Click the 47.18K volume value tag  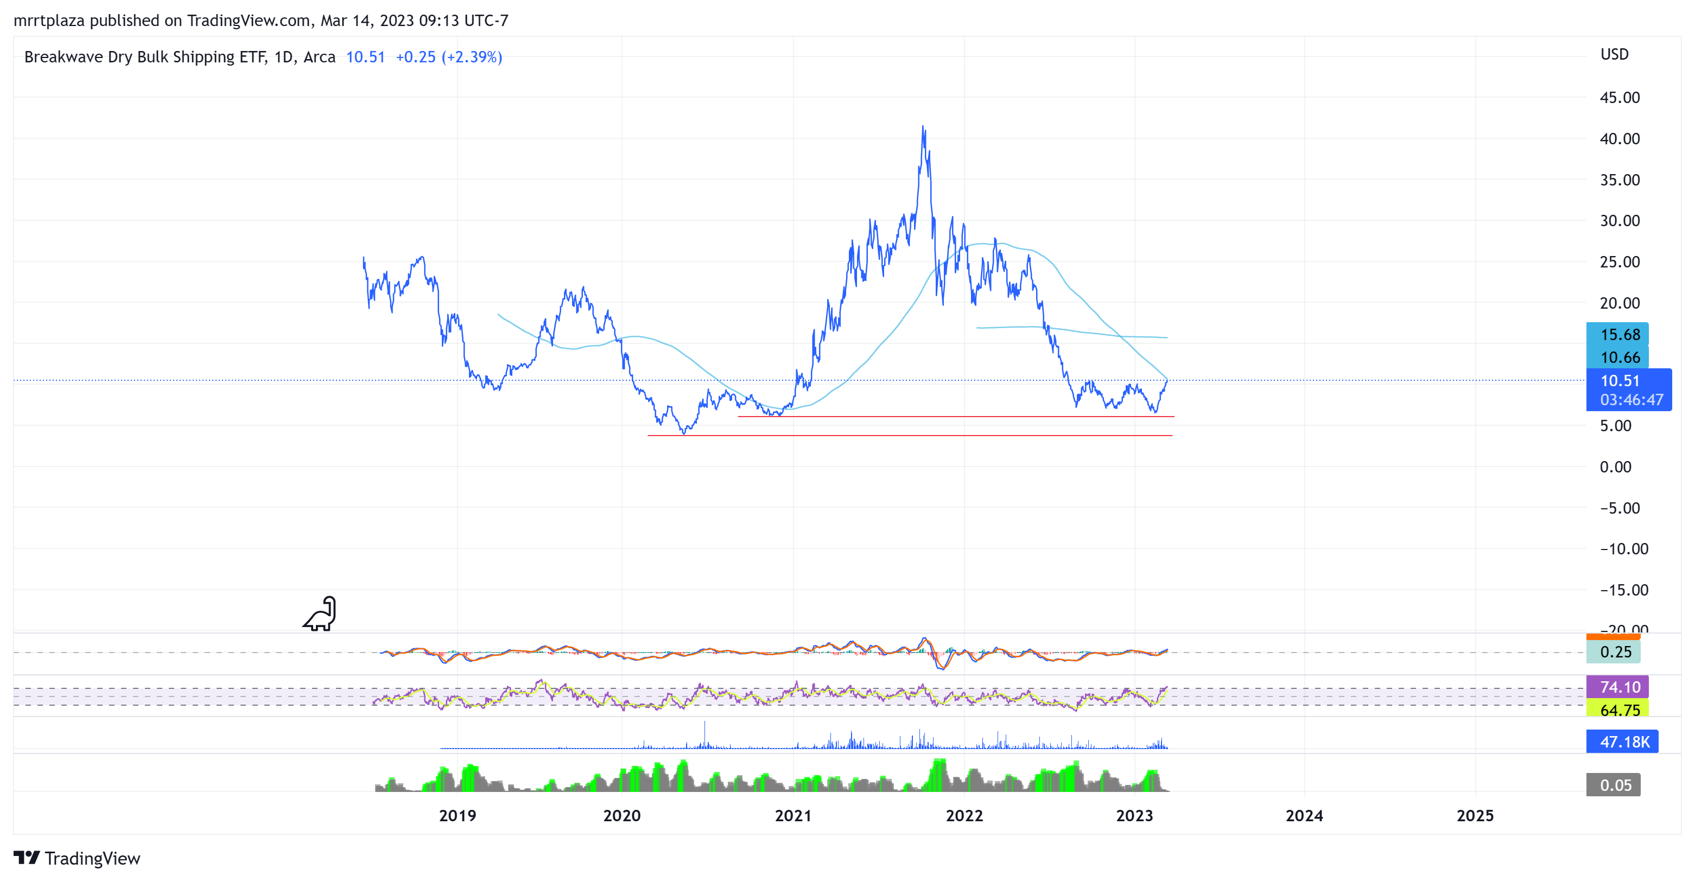click(x=1623, y=742)
